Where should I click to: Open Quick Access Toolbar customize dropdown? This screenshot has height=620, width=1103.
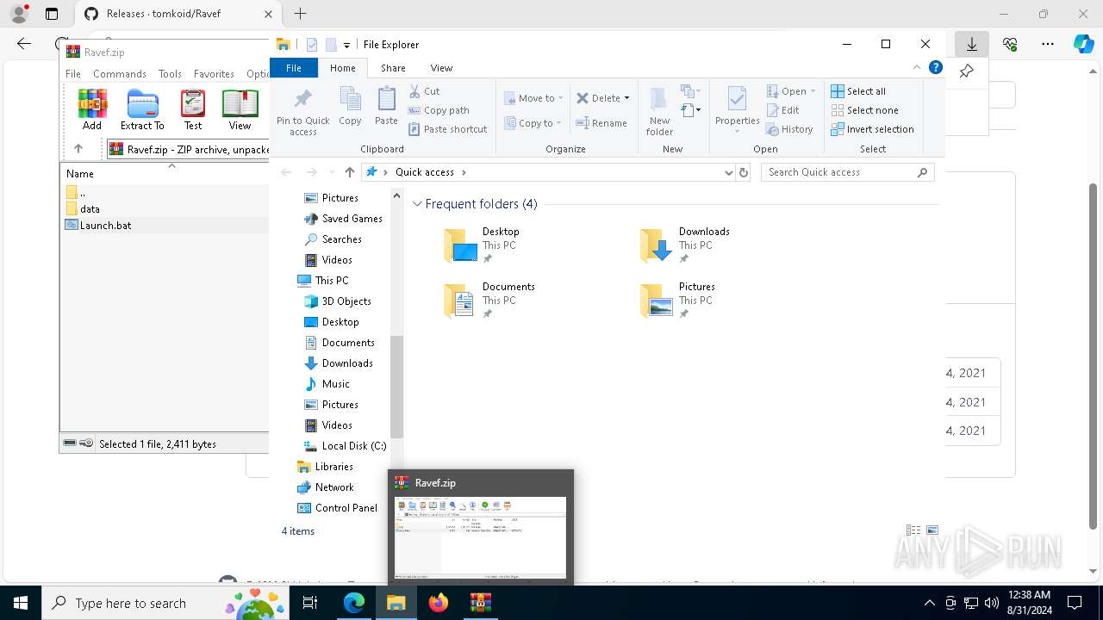(x=346, y=45)
